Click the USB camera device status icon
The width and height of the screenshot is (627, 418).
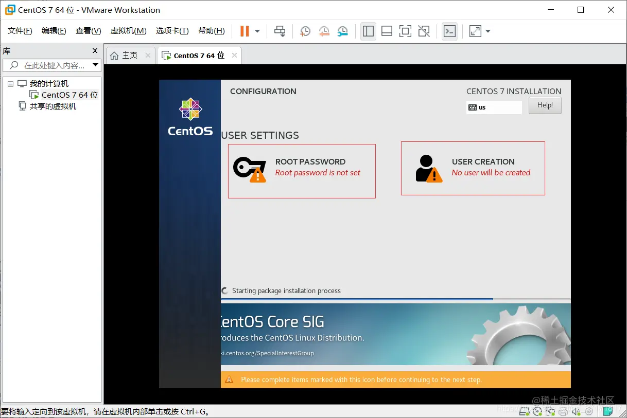click(x=589, y=411)
